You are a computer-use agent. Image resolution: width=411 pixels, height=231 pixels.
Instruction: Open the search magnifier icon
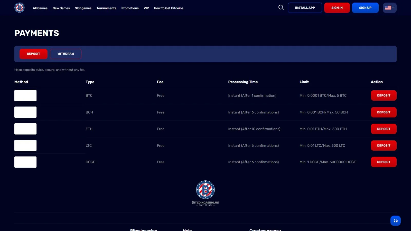pos(281,7)
